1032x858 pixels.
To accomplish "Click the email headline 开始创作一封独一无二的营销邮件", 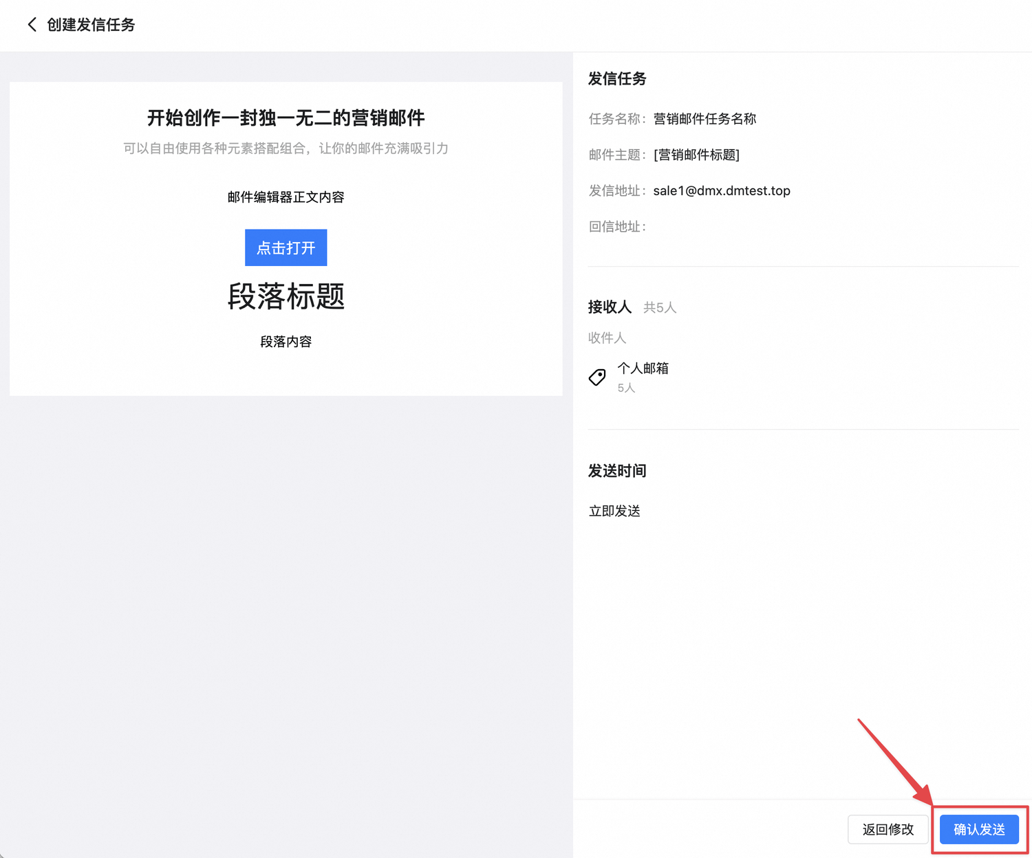I will coord(286,118).
